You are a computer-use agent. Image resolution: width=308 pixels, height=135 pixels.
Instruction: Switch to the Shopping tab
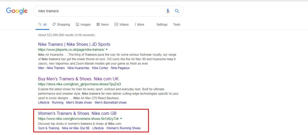point(61,25)
